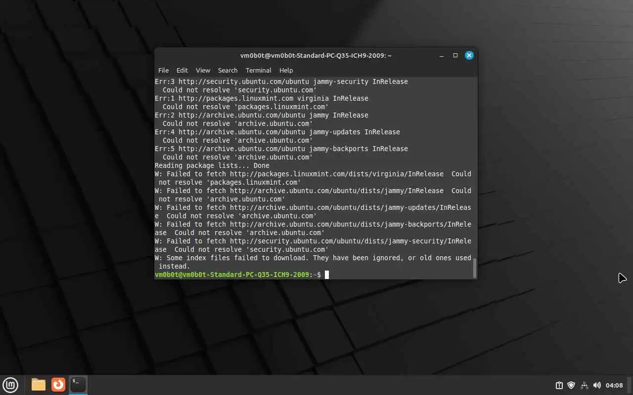633x395 pixels.
Task: Maximize the terminal window
Action: tap(455, 55)
